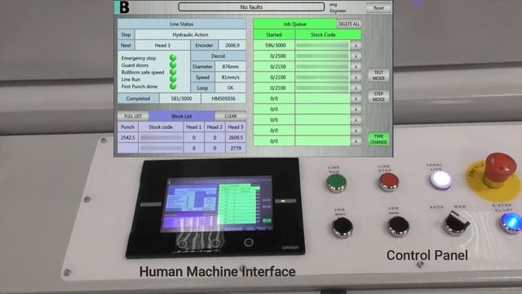The image size is (522, 294).
Task: Open the FULL LIST view
Action: 133,116
